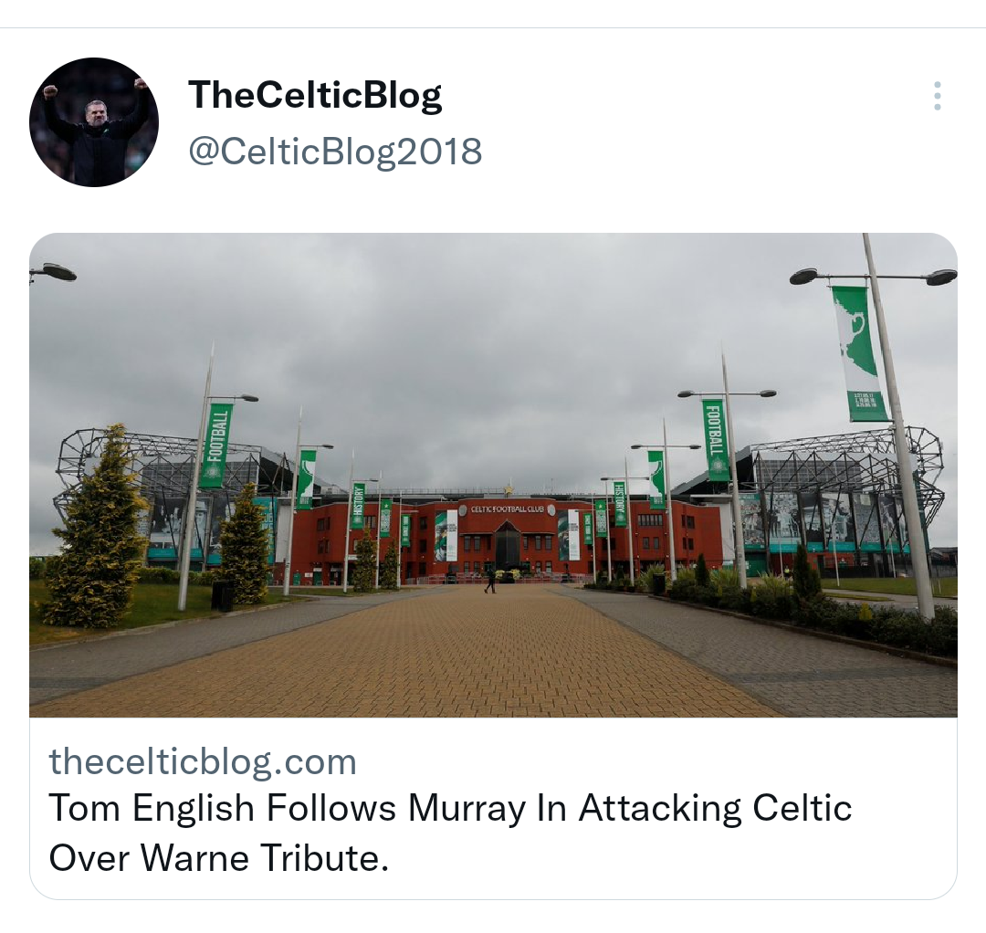This screenshot has width=986, height=933.
Task: Open the tweet's three-dot more options menu
Action: click(x=937, y=96)
